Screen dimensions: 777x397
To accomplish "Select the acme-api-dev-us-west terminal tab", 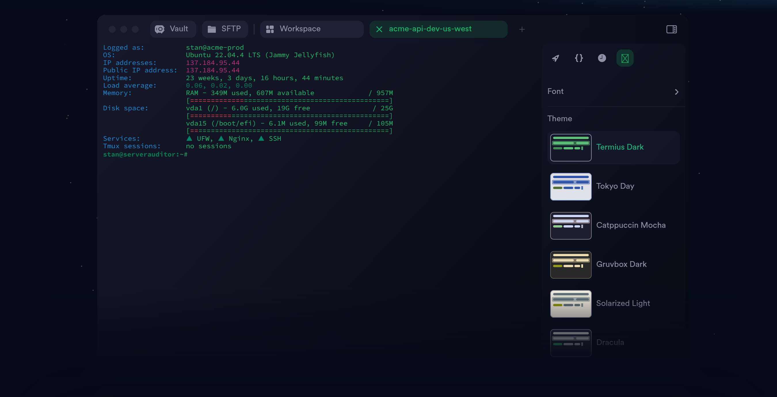I will [x=438, y=29].
